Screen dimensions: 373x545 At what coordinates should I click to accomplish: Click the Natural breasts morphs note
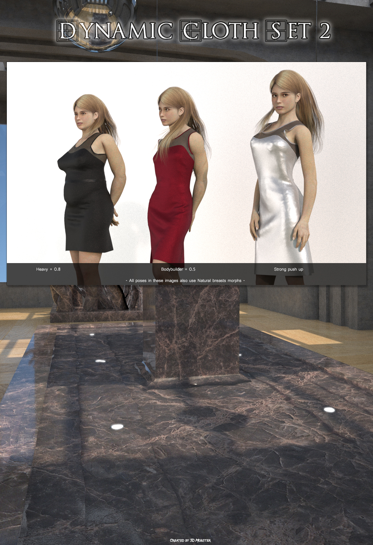[185, 281]
